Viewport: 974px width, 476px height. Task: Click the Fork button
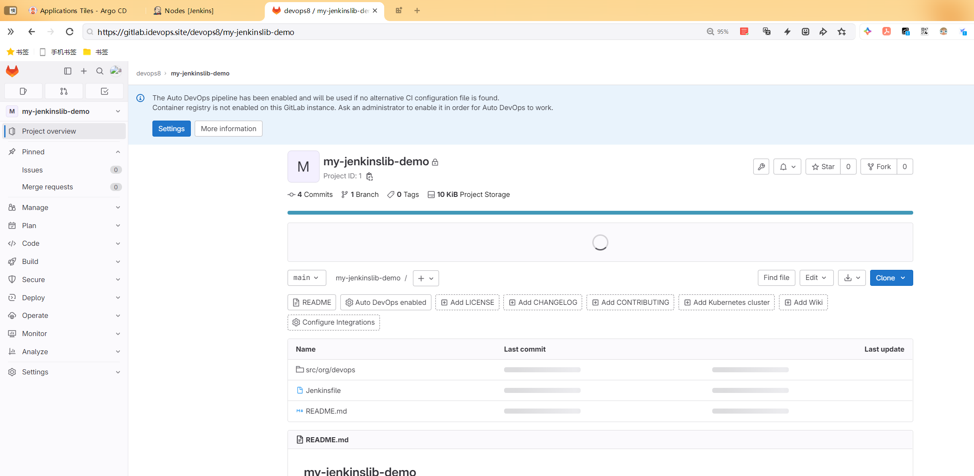point(879,167)
